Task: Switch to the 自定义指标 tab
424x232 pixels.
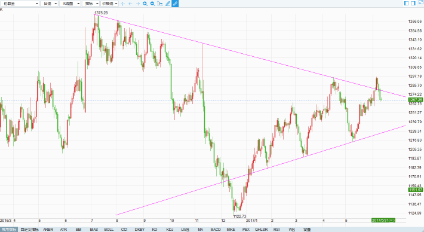Action: [29, 230]
